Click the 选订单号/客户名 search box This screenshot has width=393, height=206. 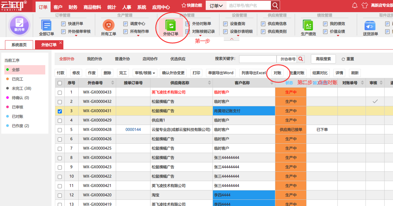pos(248,6)
